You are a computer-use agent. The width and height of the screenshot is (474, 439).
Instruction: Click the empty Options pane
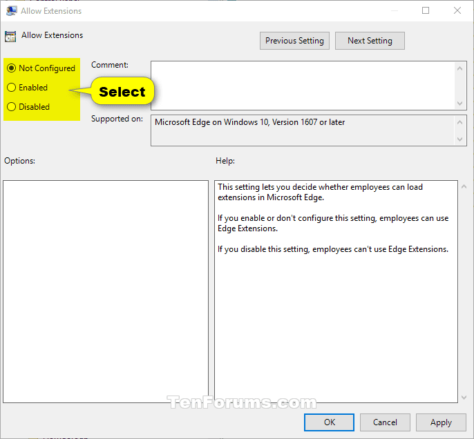pos(106,291)
